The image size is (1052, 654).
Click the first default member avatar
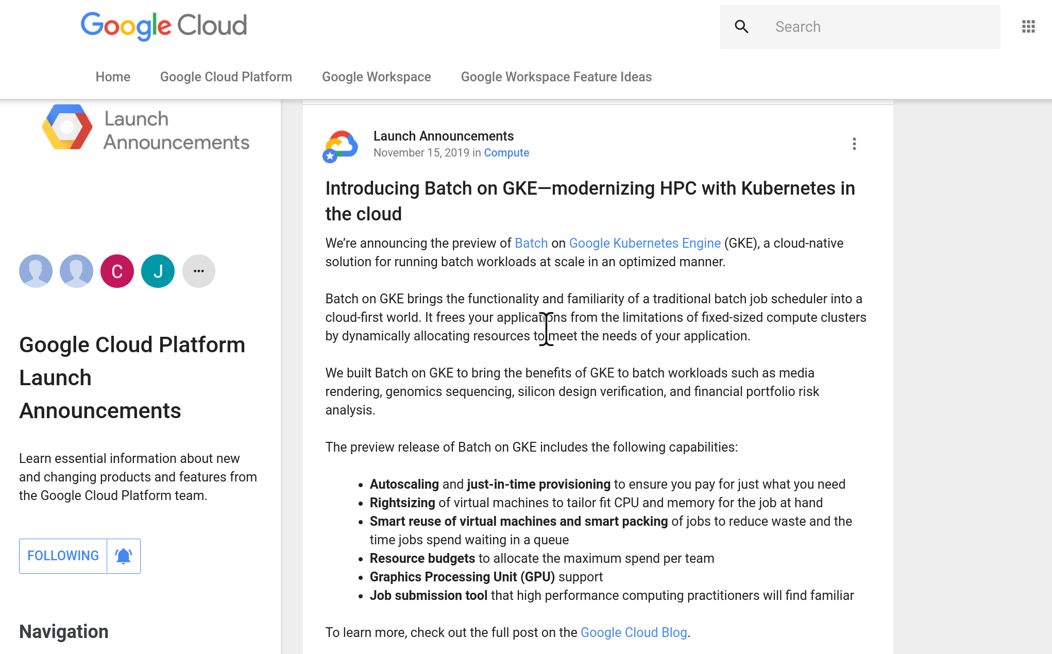36,271
